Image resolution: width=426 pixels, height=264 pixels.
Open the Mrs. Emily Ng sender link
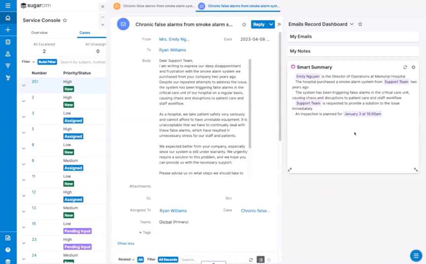pyautogui.click(x=174, y=39)
